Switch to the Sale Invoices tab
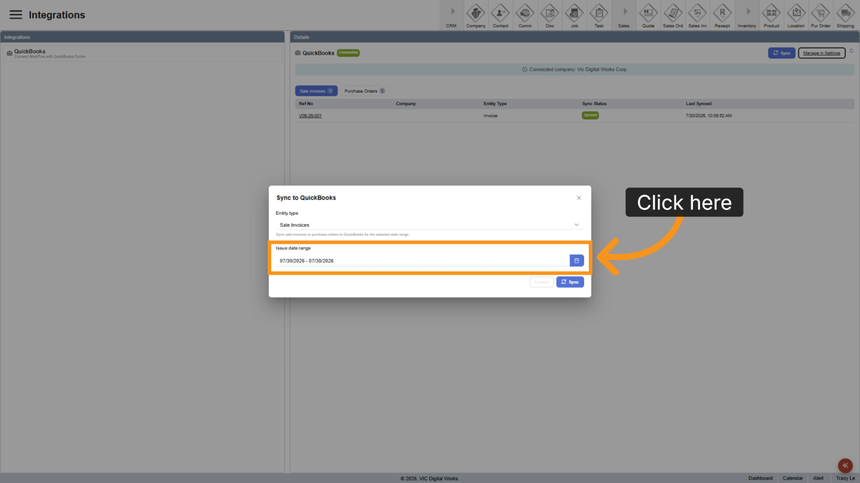Image resolution: width=860 pixels, height=483 pixels. click(x=316, y=91)
